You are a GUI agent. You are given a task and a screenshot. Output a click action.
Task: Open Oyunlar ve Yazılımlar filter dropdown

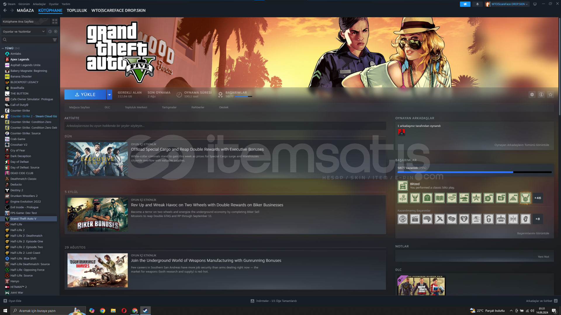tap(23, 32)
